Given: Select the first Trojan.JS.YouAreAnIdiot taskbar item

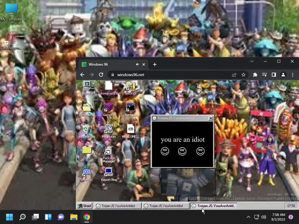Looking at the screenshot, I should [118, 206].
